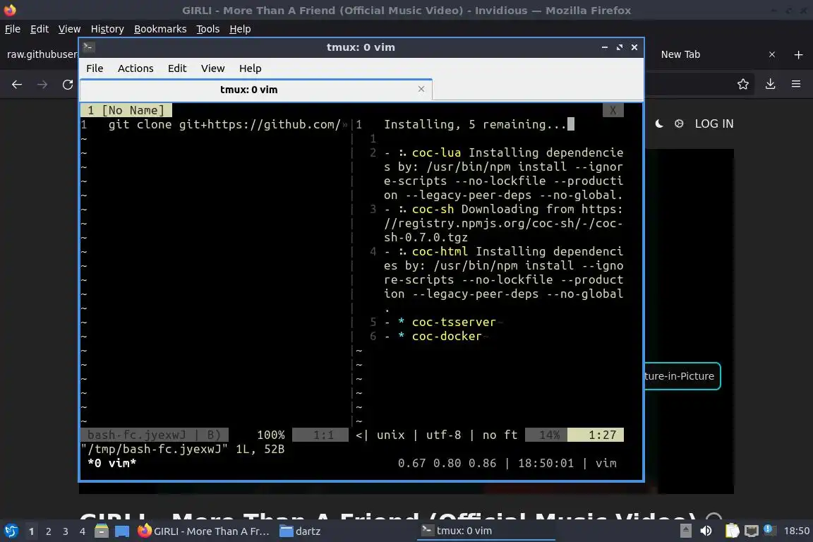Bookmark this page with the star icon
Image resolution: width=813 pixels, height=542 pixels.
[743, 84]
